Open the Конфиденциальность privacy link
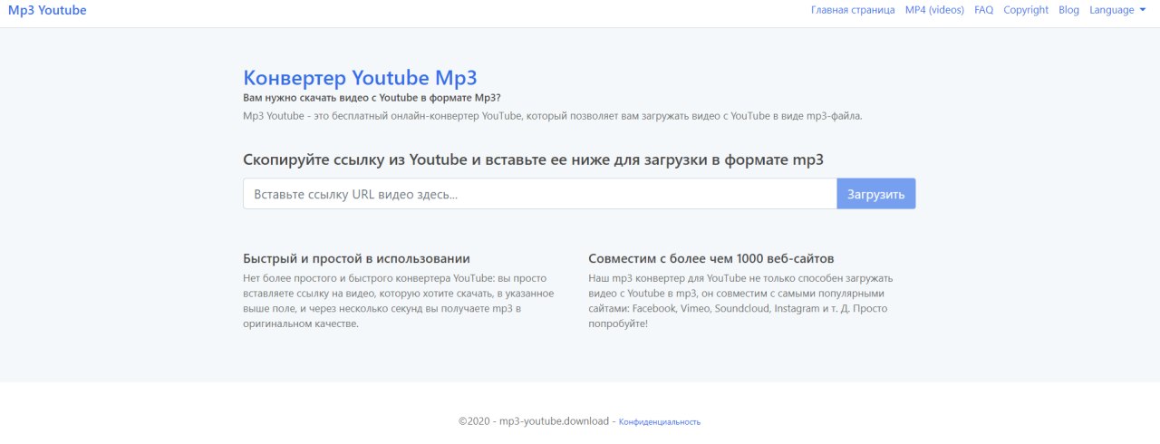1160x444 pixels. 660,422
